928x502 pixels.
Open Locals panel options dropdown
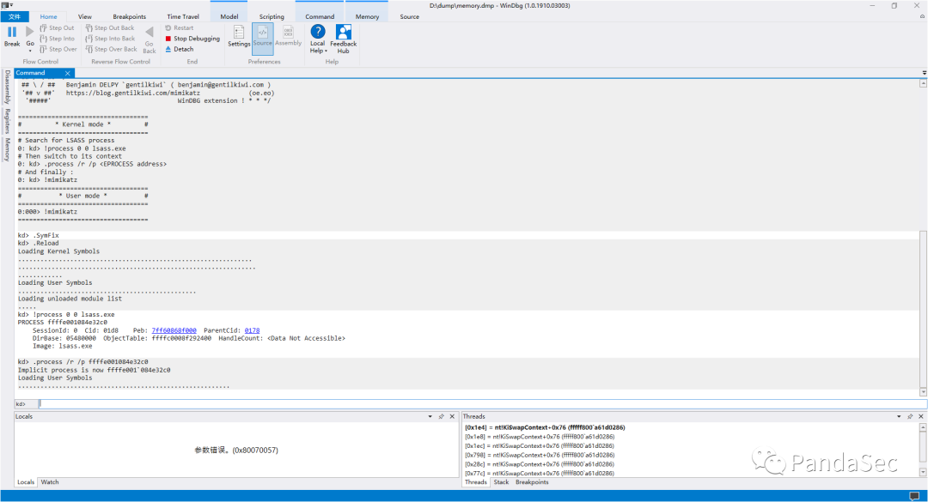click(430, 417)
